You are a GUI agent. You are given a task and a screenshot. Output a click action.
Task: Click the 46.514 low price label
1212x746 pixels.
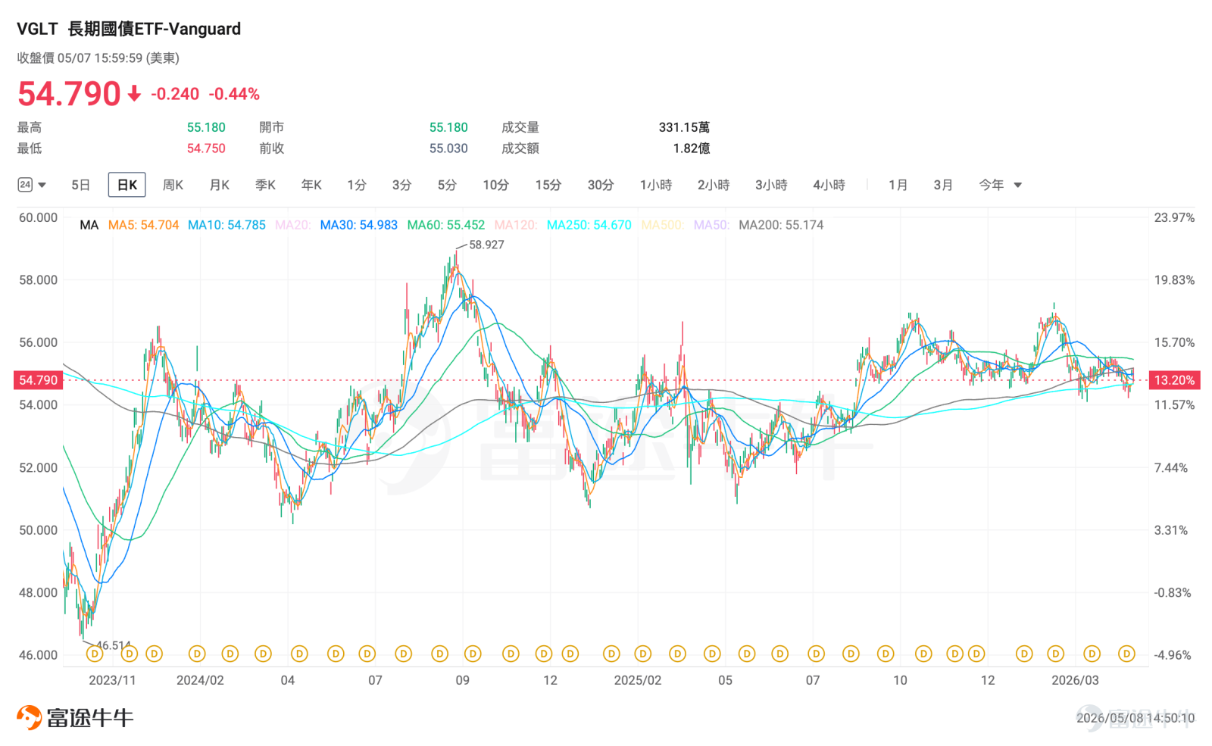(114, 645)
